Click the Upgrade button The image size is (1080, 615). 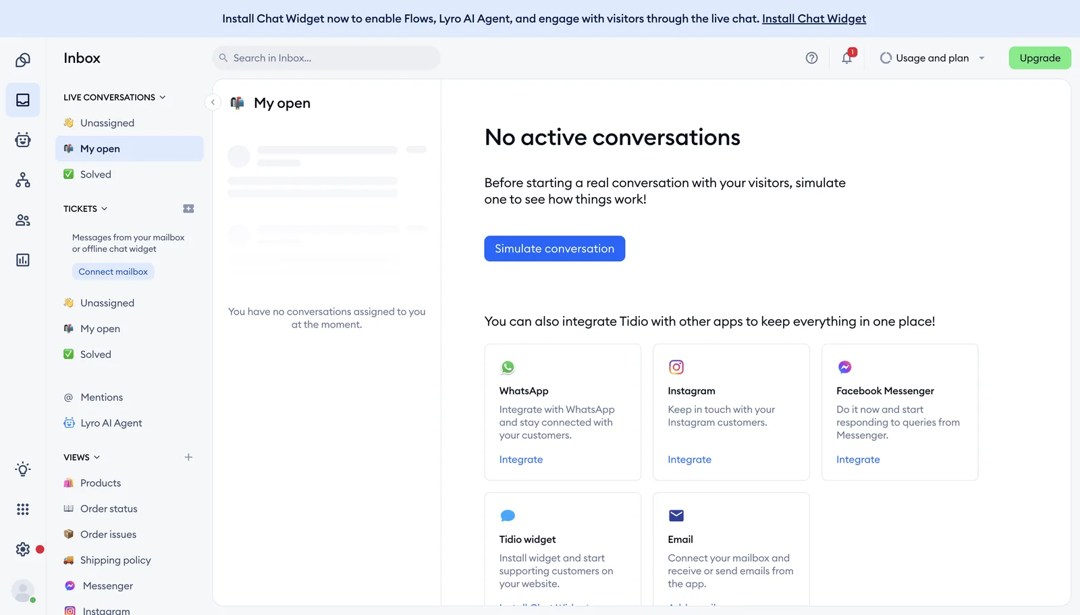click(1039, 58)
